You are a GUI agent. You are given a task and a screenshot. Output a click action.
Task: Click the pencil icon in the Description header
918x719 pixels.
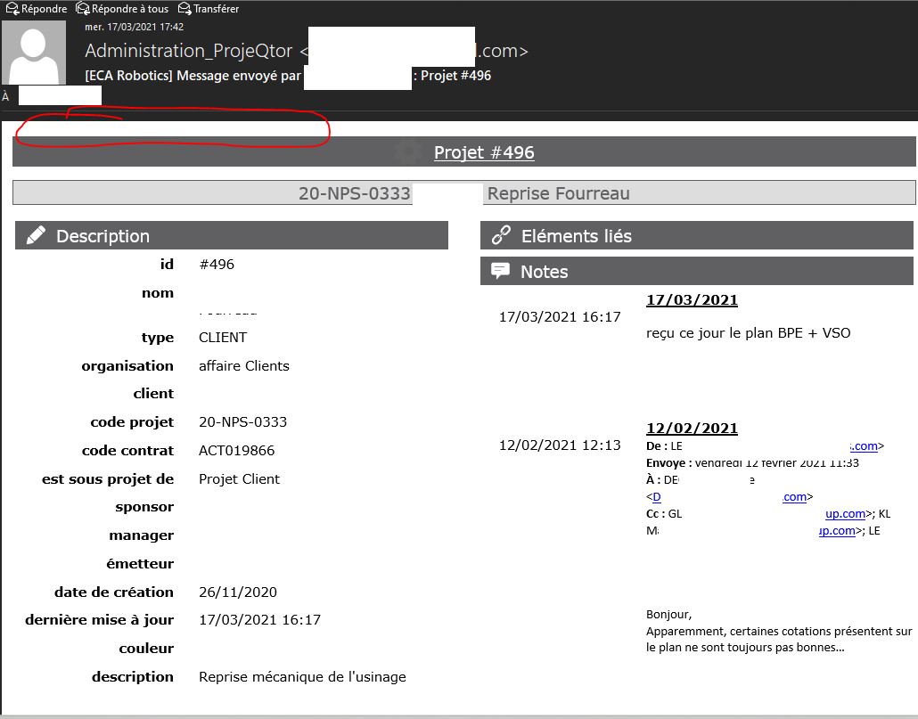(x=36, y=236)
